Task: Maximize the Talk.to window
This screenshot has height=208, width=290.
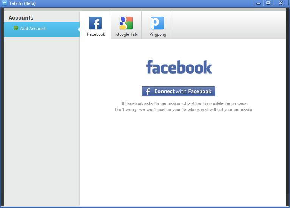Action: (x=268, y=3)
